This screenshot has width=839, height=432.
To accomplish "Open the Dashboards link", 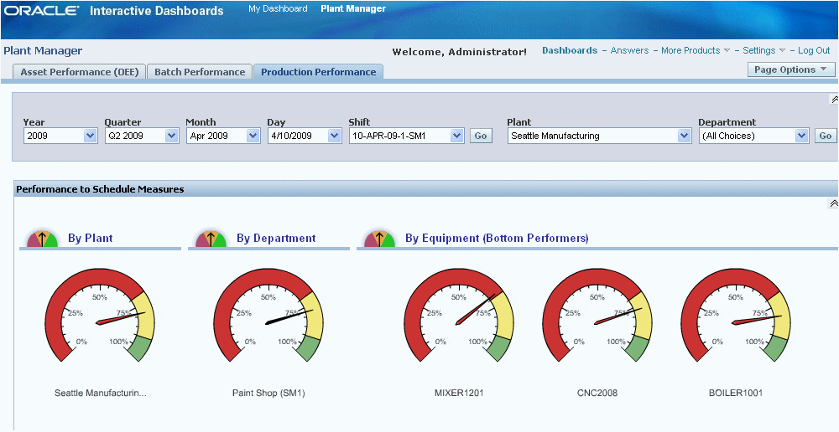I will 570,51.
